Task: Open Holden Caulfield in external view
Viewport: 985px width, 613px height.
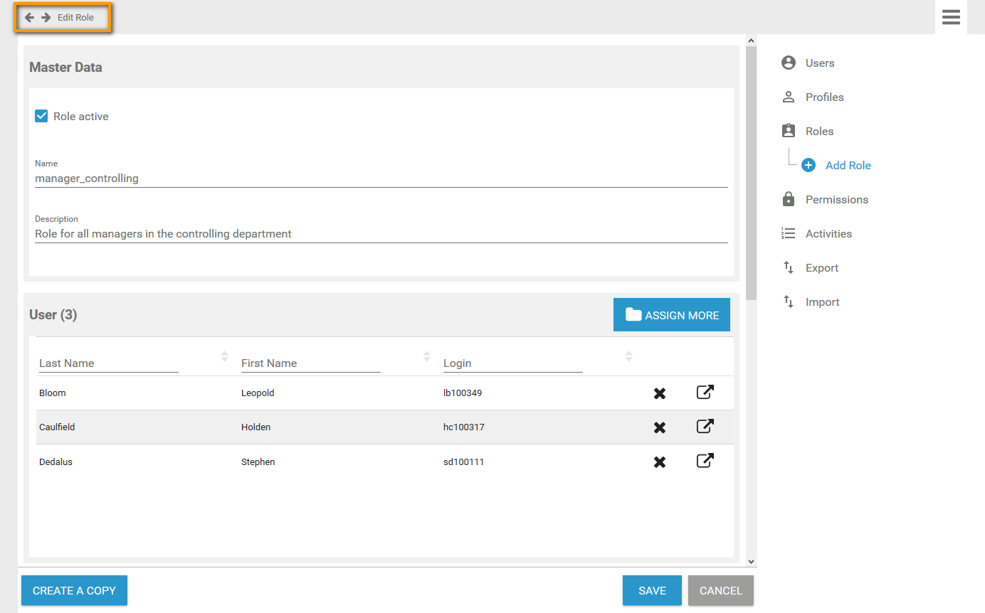Action: pyautogui.click(x=705, y=427)
